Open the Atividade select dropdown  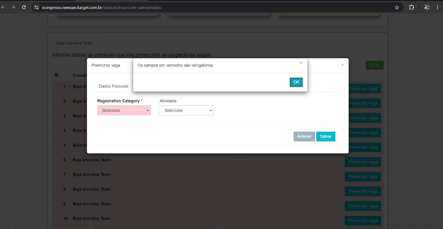[186, 111]
